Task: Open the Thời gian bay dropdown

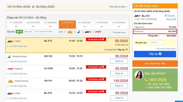Action: (x=119, y=32)
